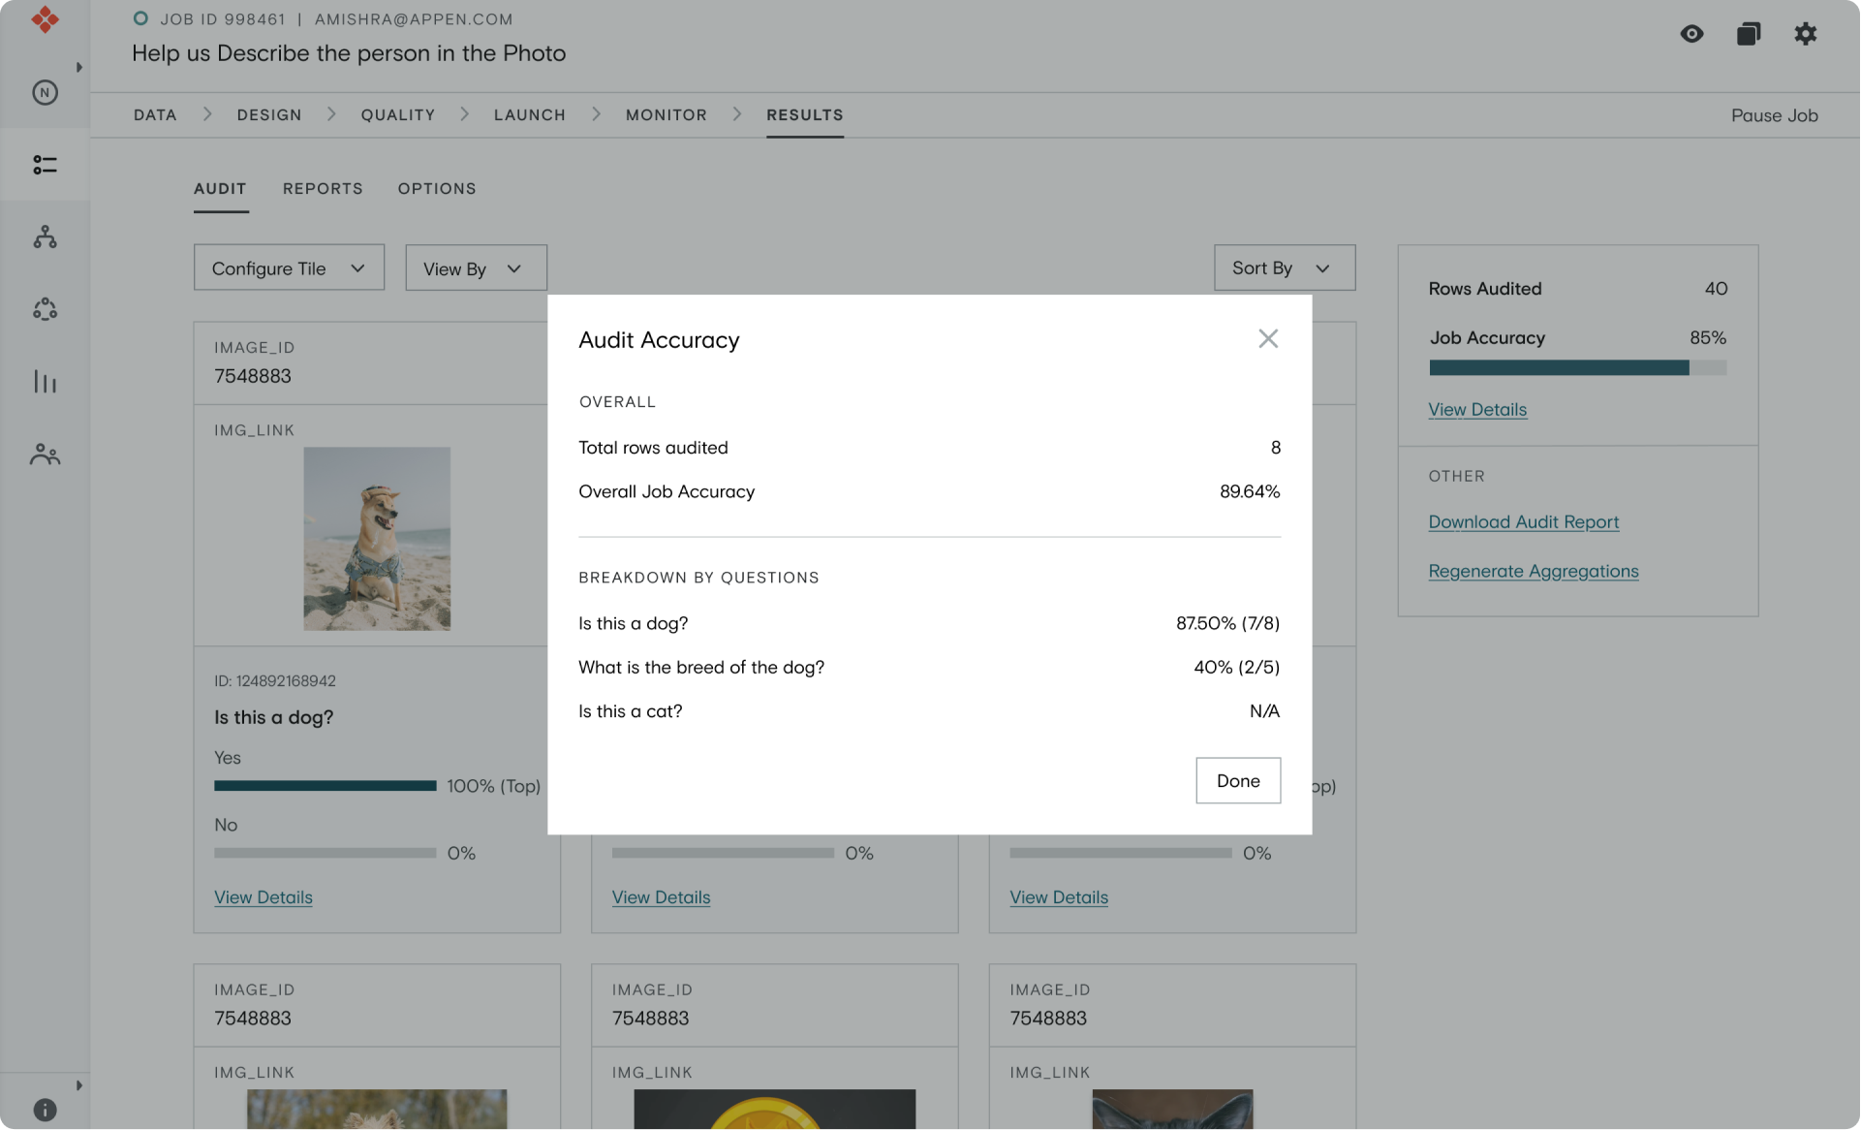Click the 'Is this a dog?' breakdown row
1861x1130 pixels.
coord(929,623)
